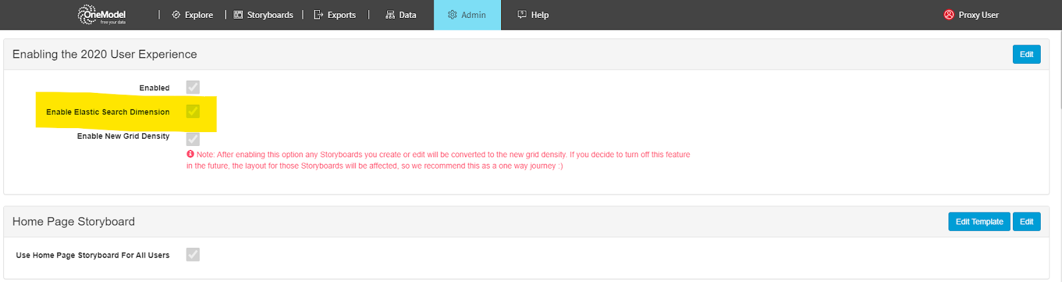Click the Home Page Storyboard panel heading
Image resolution: width=1062 pixels, height=282 pixels.
74,222
